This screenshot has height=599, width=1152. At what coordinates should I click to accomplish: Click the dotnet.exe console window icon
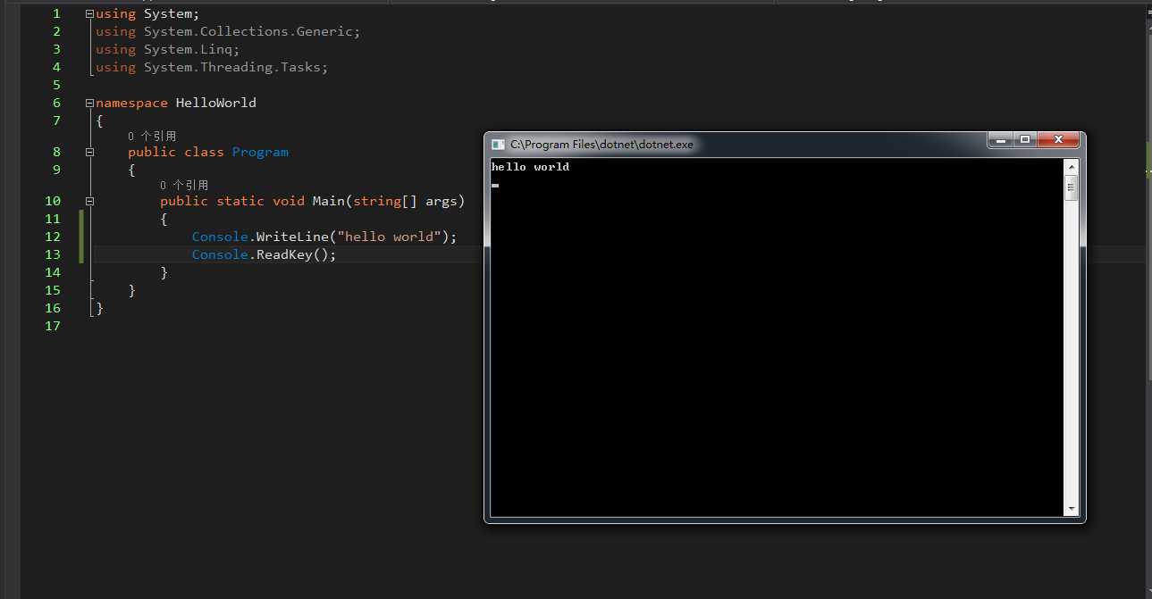point(498,144)
